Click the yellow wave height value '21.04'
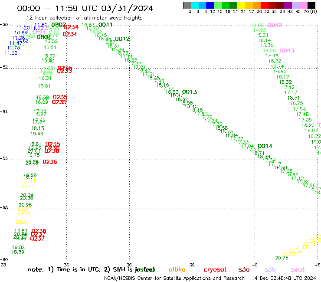The image size is (321, 282). coord(23,222)
